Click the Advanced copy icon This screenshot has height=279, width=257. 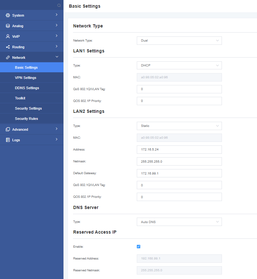tap(8, 129)
